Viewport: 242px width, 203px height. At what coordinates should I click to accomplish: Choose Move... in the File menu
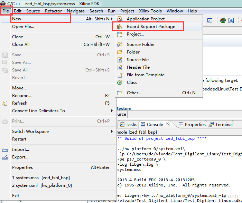[x=63, y=88]
